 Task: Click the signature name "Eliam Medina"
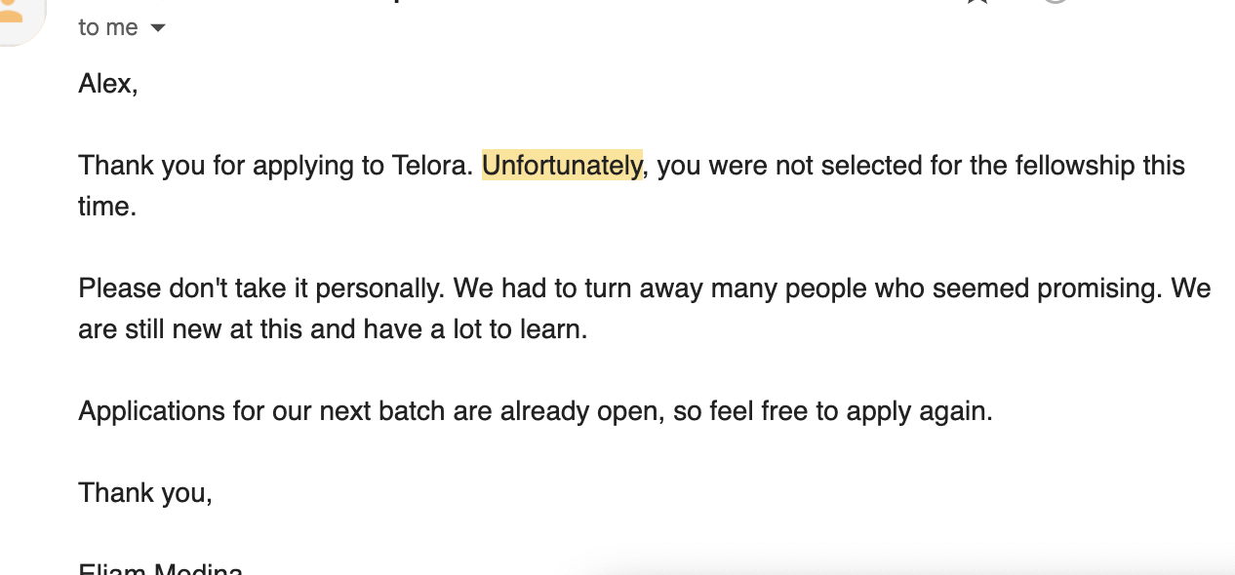161,570
